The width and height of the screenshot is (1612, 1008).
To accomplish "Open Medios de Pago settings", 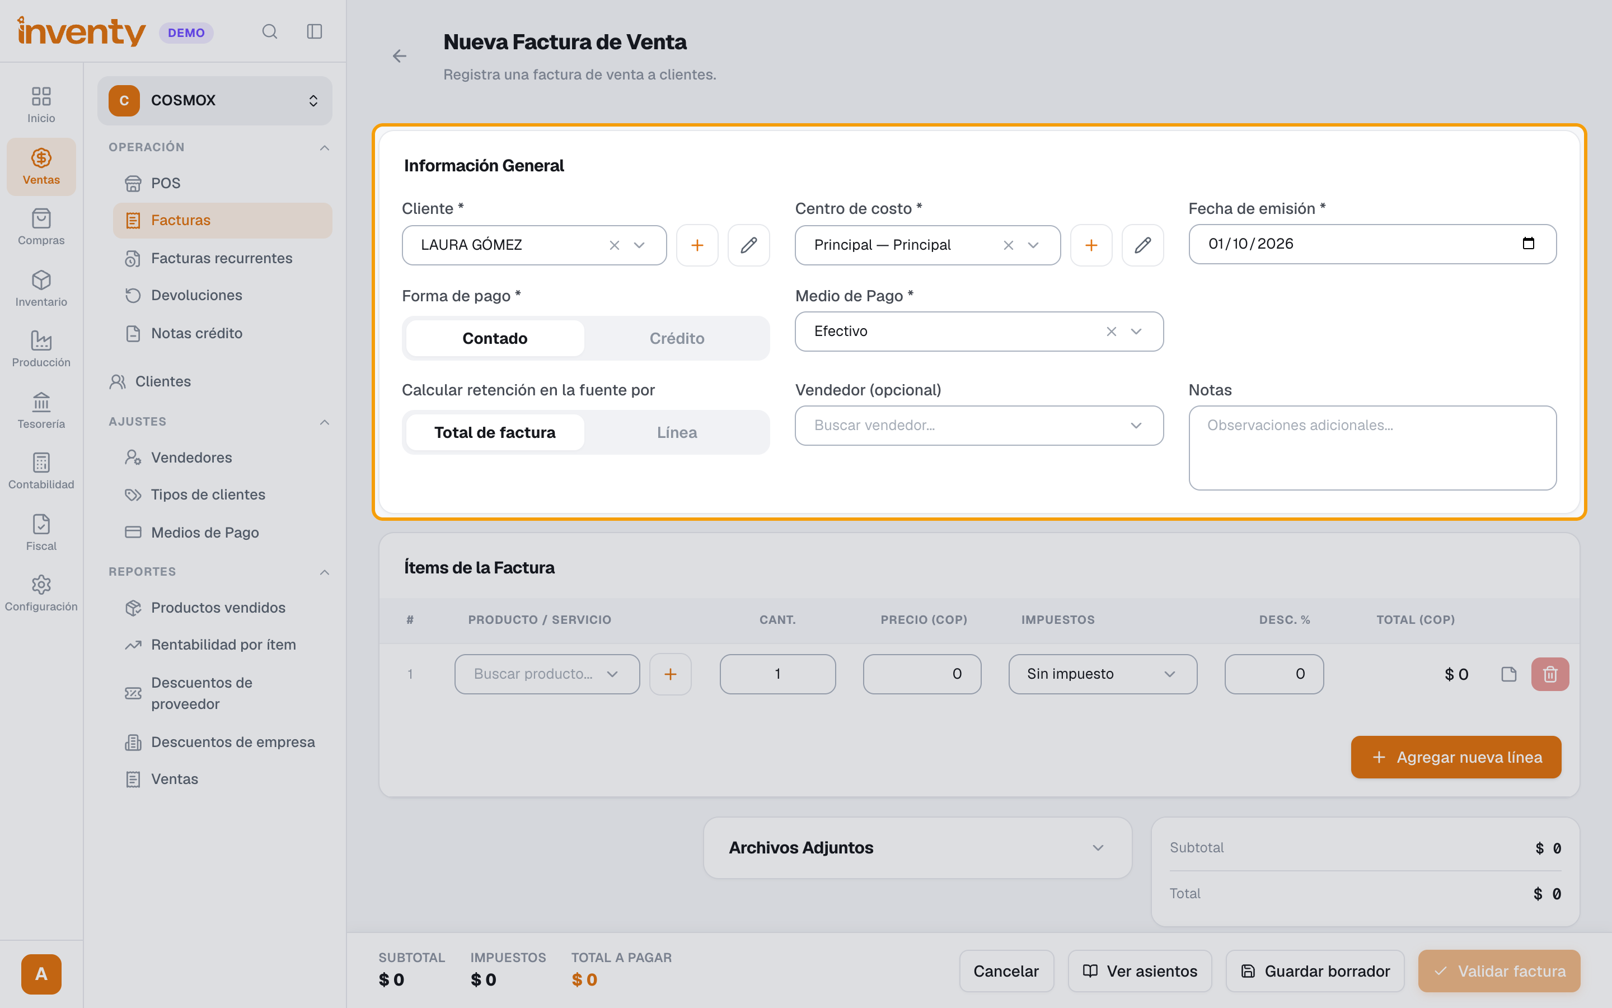I will coord(222,532).
